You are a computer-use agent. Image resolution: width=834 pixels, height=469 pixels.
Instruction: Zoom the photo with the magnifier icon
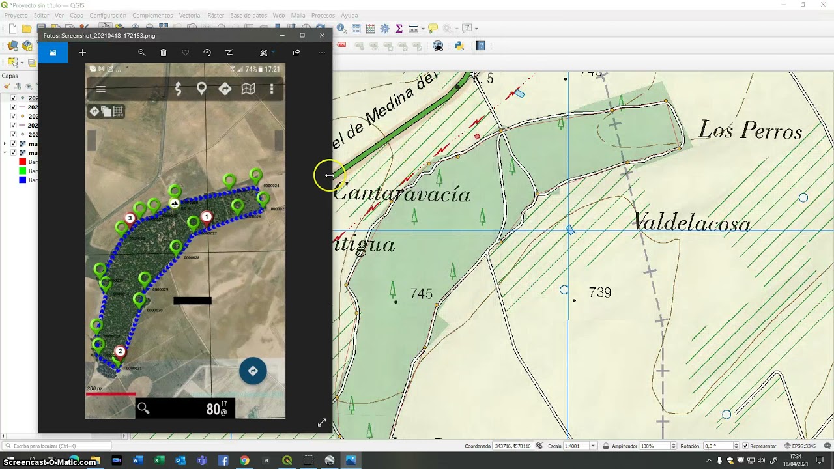pyautogui.click(x=141, y=53)
